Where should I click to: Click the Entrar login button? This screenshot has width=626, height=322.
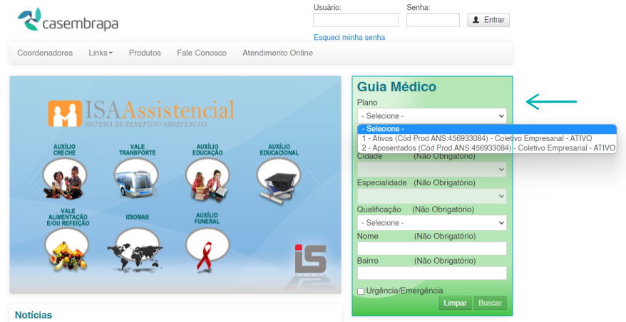point(488,20)
